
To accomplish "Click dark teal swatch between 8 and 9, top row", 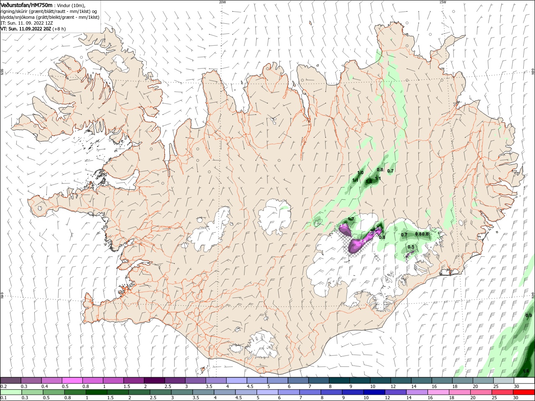I will click(339, 381).
